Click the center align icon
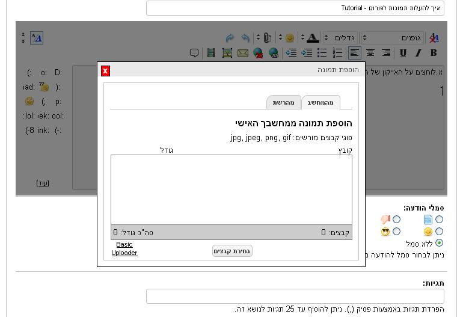 click(370, 53)
